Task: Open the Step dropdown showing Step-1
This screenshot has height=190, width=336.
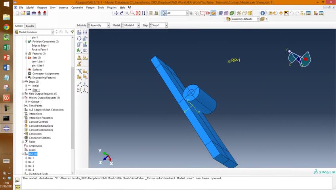Action: [158, 25]
